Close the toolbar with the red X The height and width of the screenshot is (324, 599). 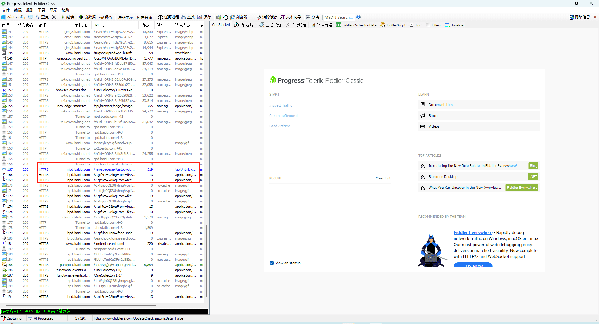pos(595,17)
